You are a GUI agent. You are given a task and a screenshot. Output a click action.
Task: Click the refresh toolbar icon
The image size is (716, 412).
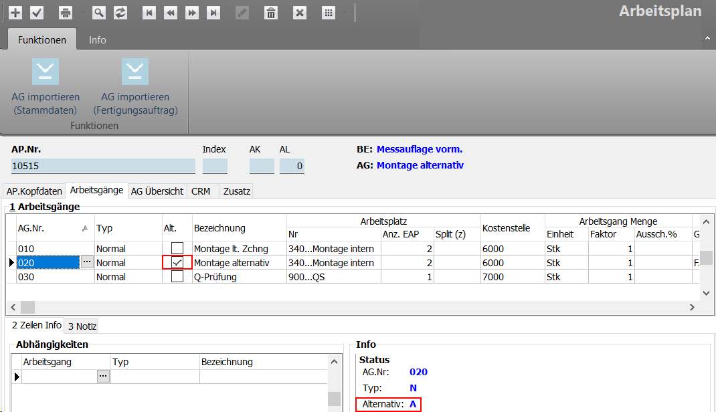pyautogui.click(x=120, y=13)
